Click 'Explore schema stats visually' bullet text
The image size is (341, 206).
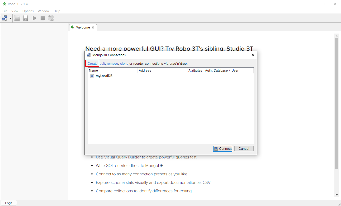click(153, 182)
